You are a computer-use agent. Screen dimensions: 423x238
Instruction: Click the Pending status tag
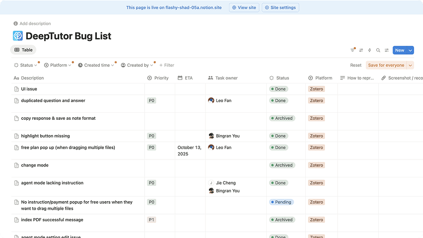pos(282,202)
